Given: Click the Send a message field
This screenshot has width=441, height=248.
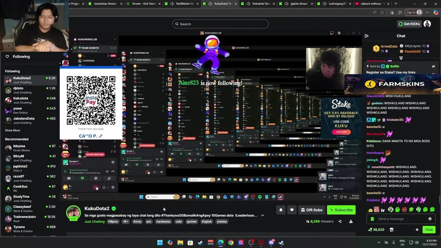Looking at the screenshot, I should click(x=401, y=219).
